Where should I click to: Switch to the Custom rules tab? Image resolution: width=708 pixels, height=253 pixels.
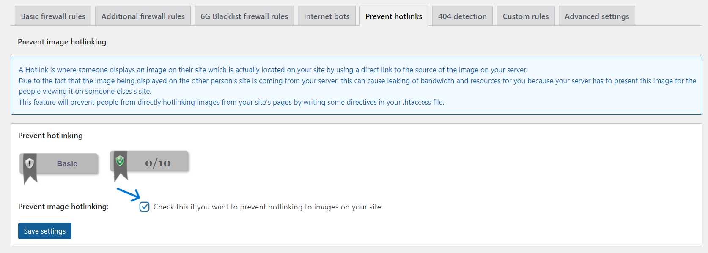click(x=526, y=16)
